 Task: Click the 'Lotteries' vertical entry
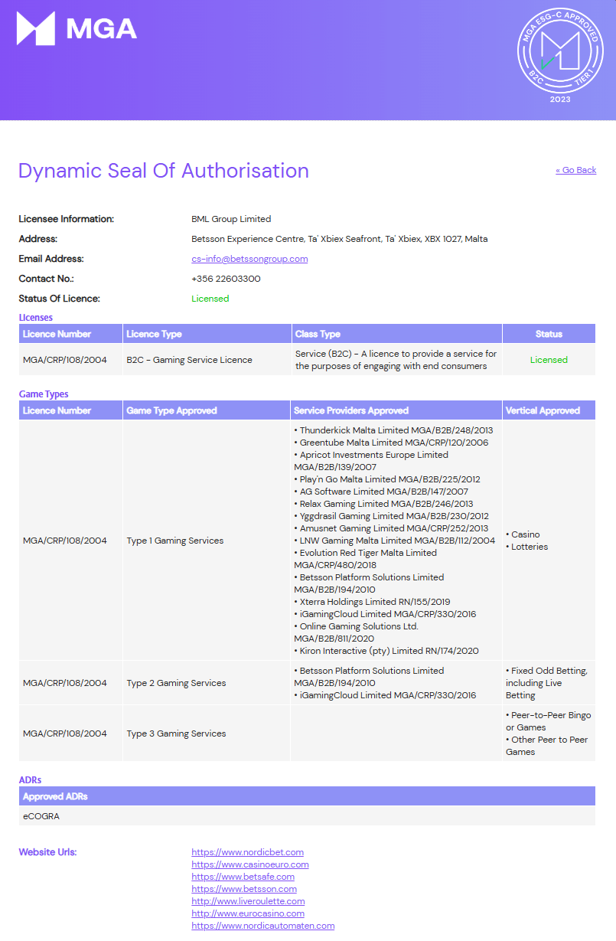[527, 547]
